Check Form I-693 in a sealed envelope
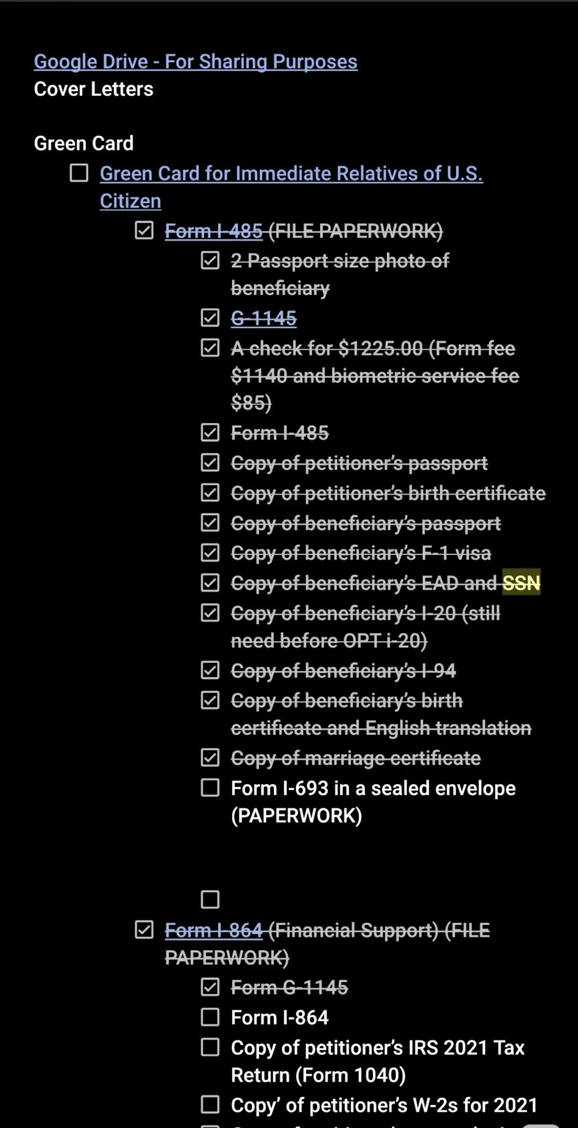Image resolution: width=578 pixels, height=1128 pixels. (210, 788)
